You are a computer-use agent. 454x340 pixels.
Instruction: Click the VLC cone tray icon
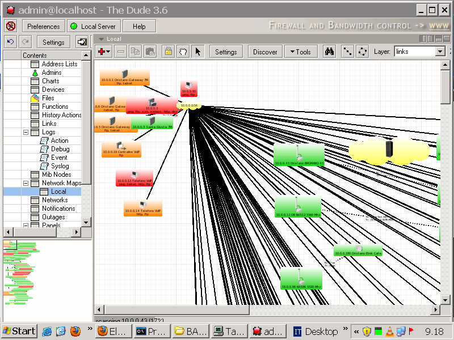coord(390,331)
